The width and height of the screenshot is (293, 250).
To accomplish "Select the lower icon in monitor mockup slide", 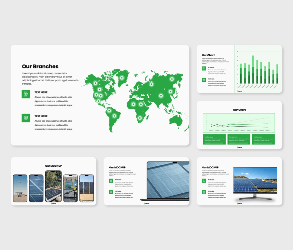I will click(204, 192).
